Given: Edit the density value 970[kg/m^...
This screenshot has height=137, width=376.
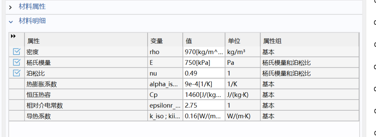Looking at the screenshot, I should [x=204, y=52].
